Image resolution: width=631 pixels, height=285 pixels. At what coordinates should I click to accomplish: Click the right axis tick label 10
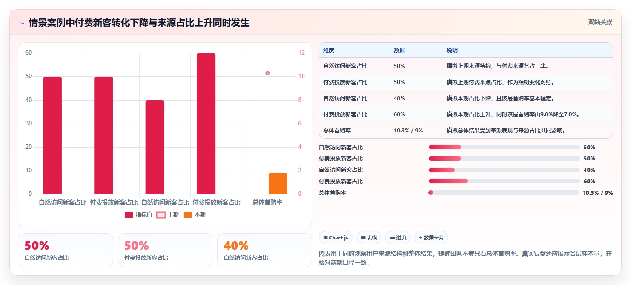pyautogui.click(x=302, y=76)
